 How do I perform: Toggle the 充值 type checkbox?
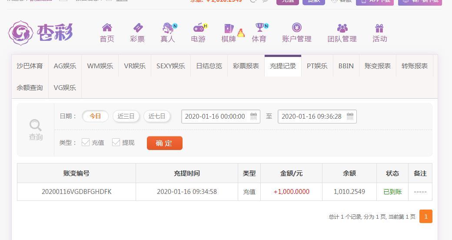click(x=86, y=142)
